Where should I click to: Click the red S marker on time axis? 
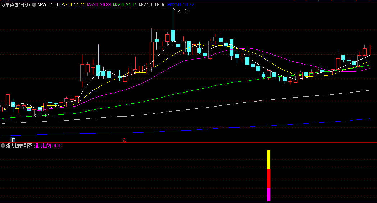pos(124,140)
